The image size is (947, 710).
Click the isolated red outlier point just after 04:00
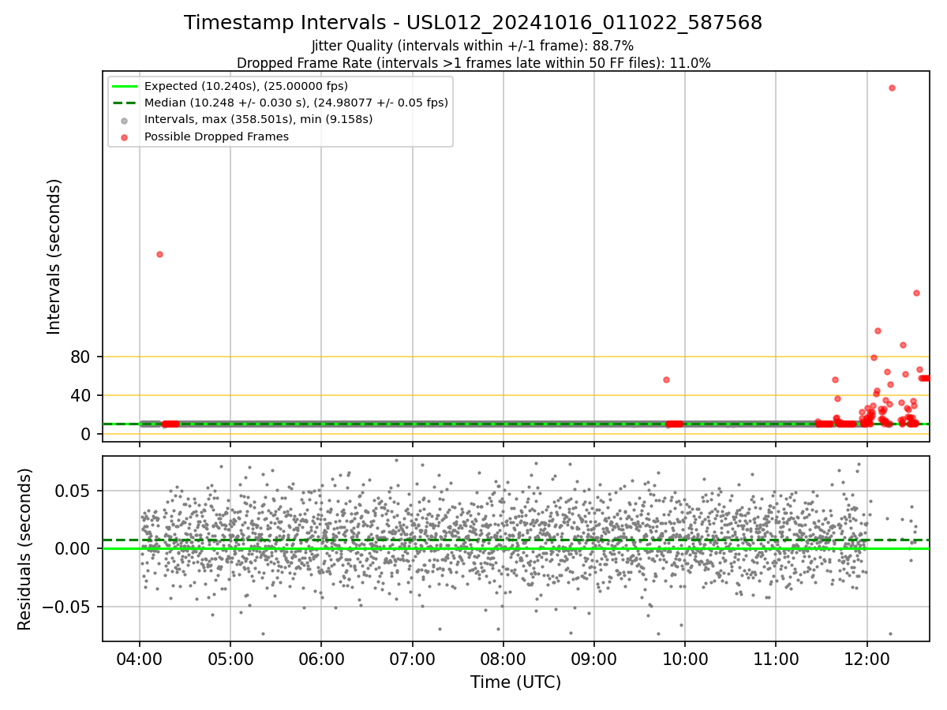[159, 254]
